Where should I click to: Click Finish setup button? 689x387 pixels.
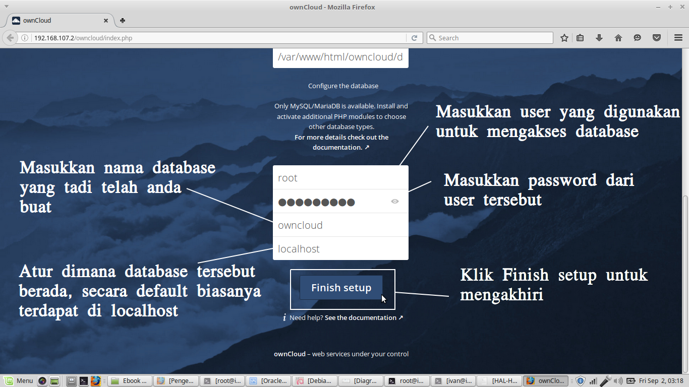coord(341,288)
